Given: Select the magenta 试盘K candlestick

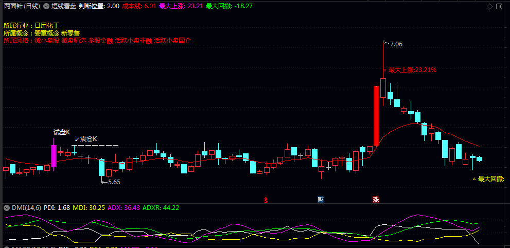Looking at the screenshot, I should 54,156.
